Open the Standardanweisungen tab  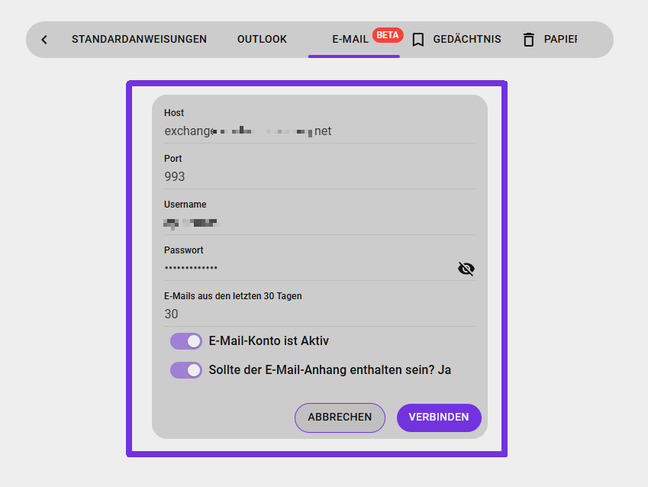coord(139,39)
